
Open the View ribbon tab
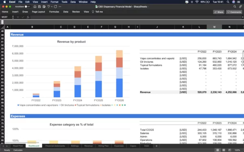tap(86, 12)
